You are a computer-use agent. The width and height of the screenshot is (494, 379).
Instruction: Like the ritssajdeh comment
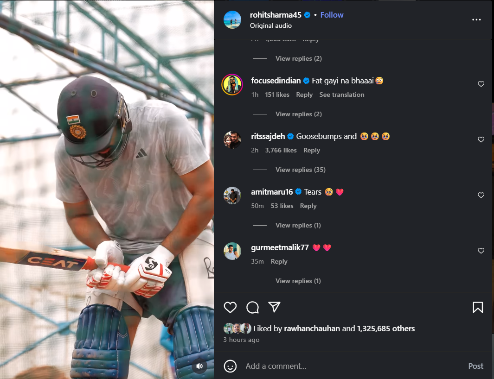(x=481, y=139)
